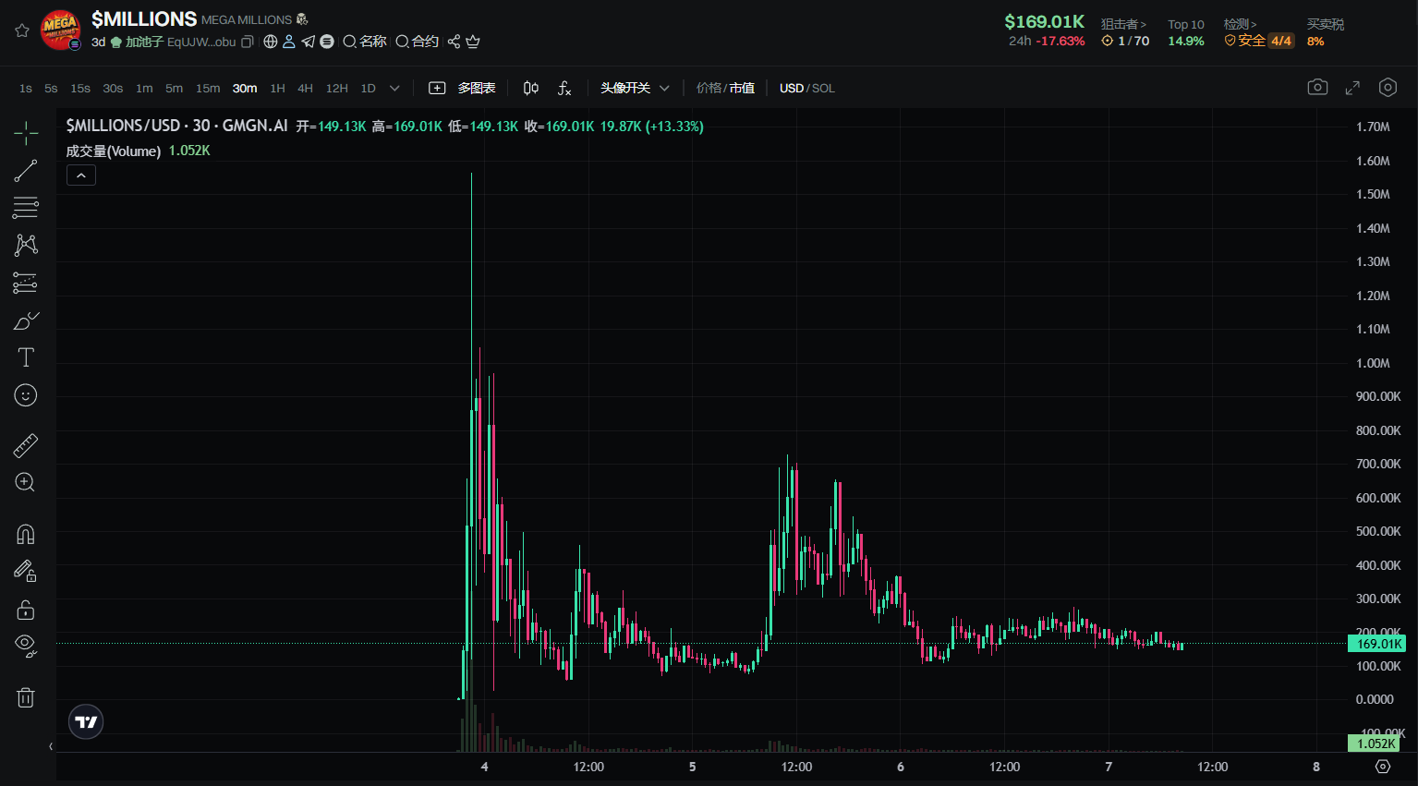
Task: Open the Solana explorer round icon
Action: (x=327, y=42)
